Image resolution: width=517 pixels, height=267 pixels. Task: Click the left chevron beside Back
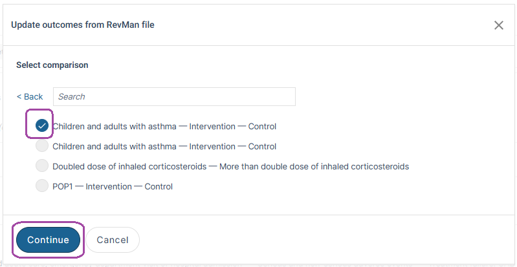click(x=19, y=96)
